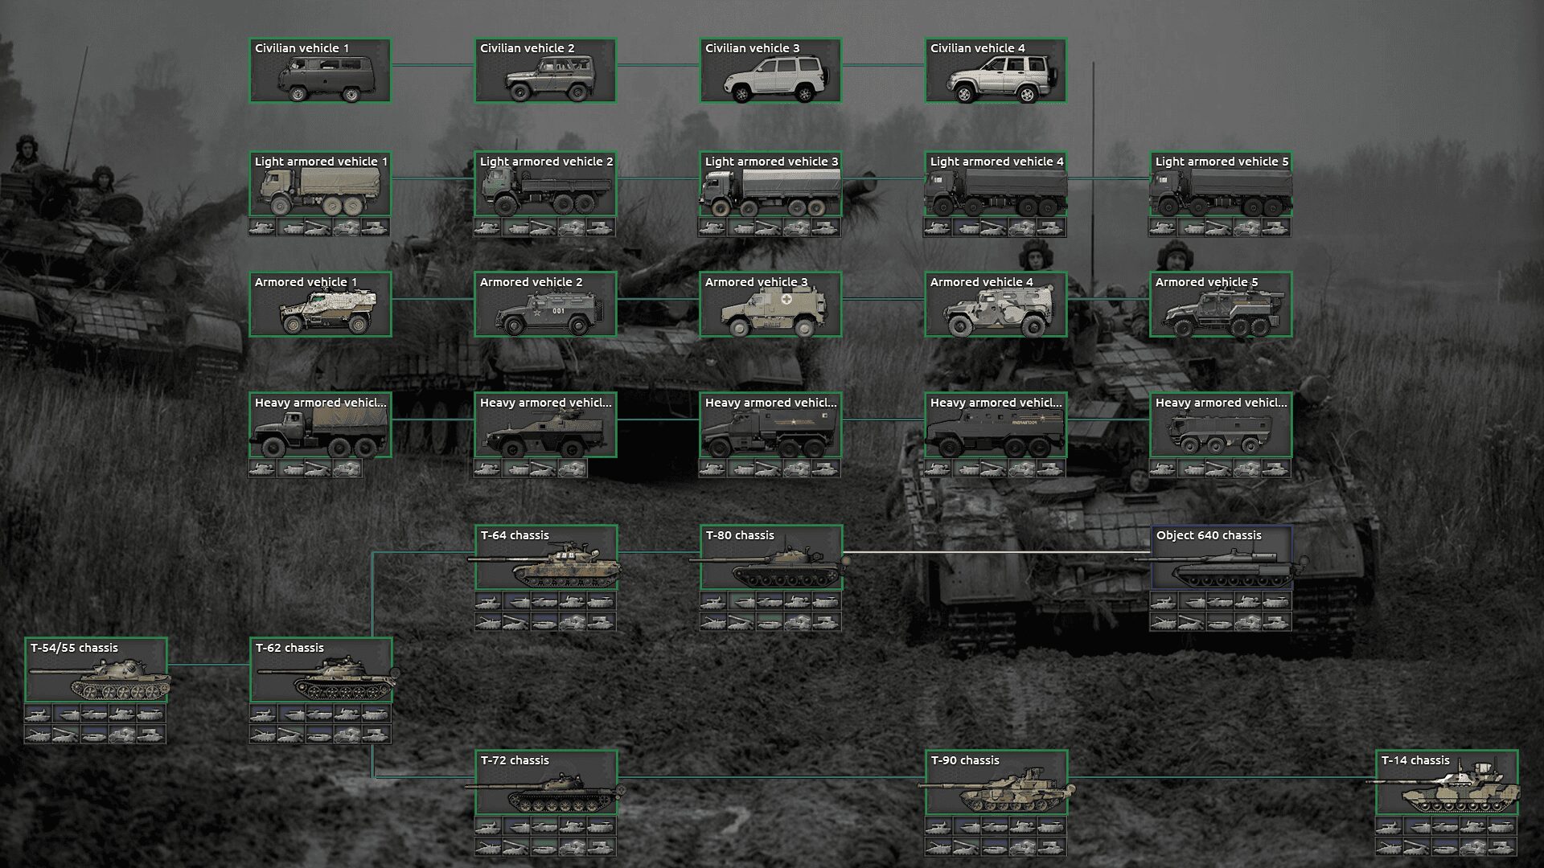This screenshot has height=868, width=1544.
Task: Click fourth variant icon under Light armored vehicle 5
Action: [x=1248, y=227]
